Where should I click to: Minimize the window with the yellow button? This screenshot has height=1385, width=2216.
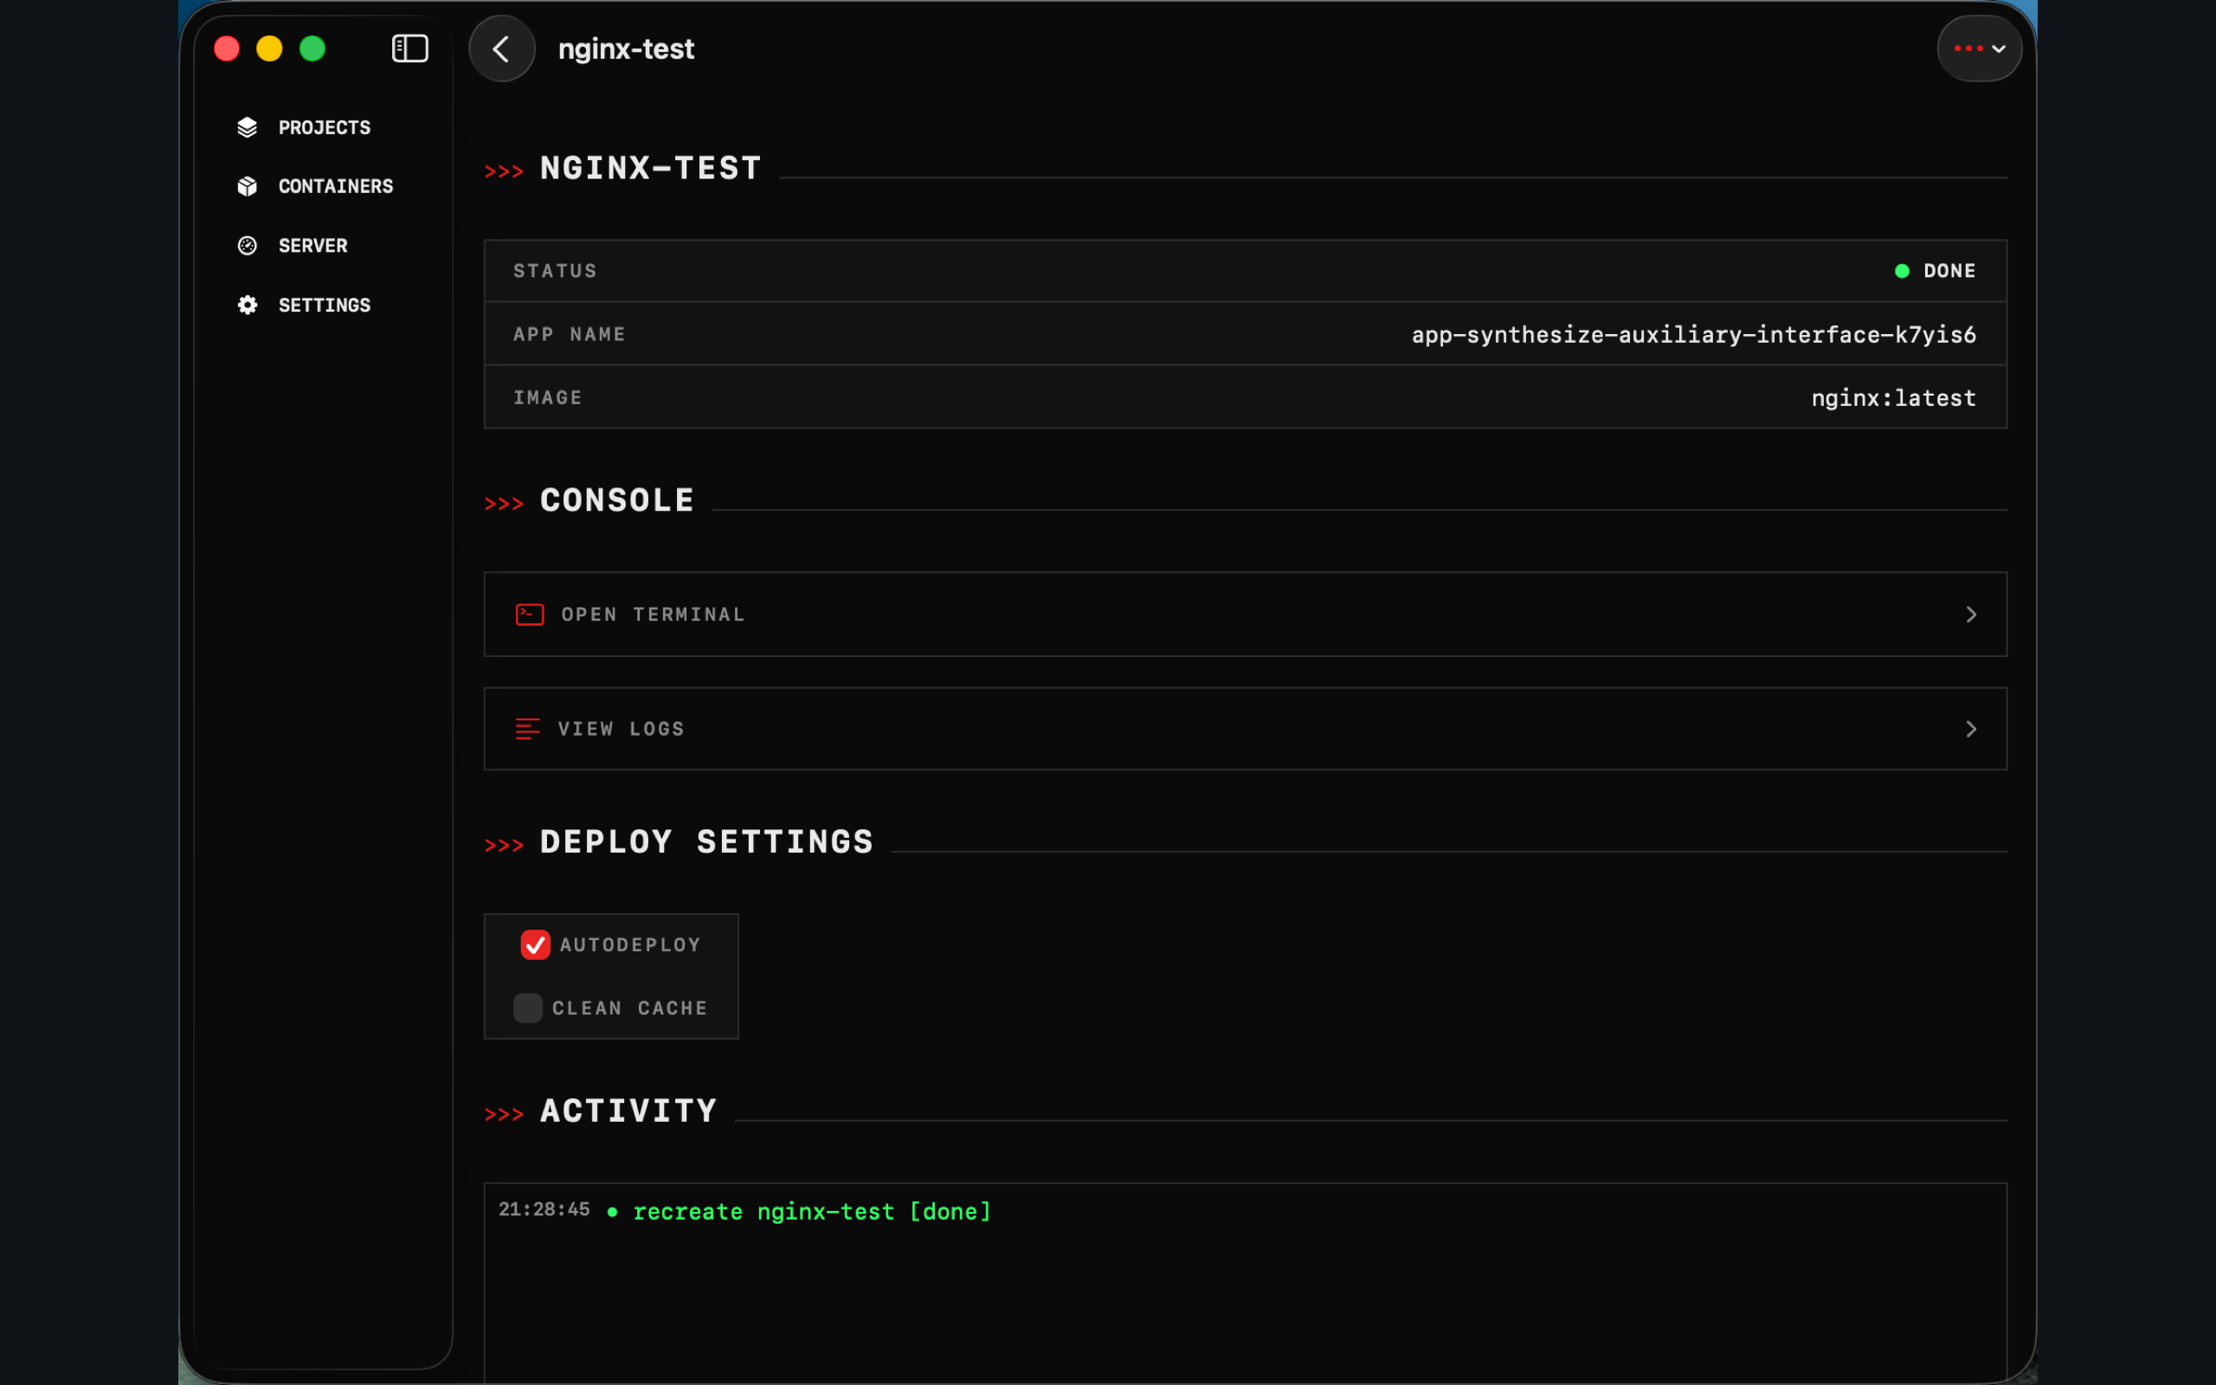pos(269,48)
